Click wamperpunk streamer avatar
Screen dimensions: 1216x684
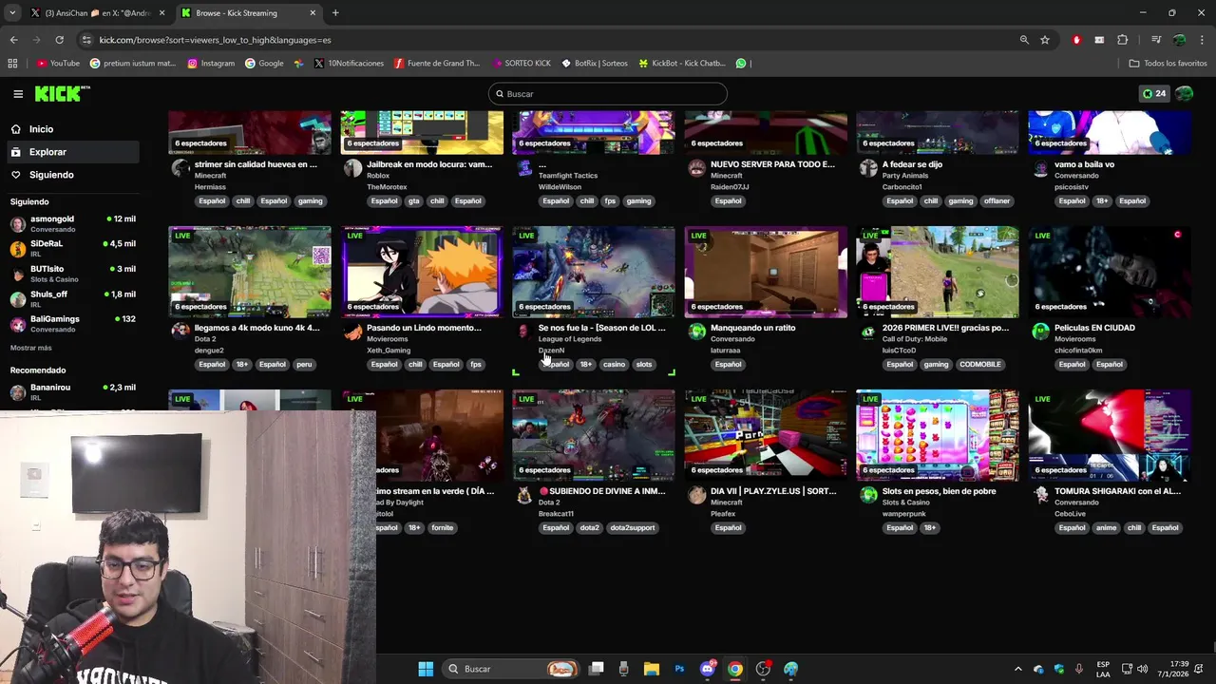[x=868, y=495]
